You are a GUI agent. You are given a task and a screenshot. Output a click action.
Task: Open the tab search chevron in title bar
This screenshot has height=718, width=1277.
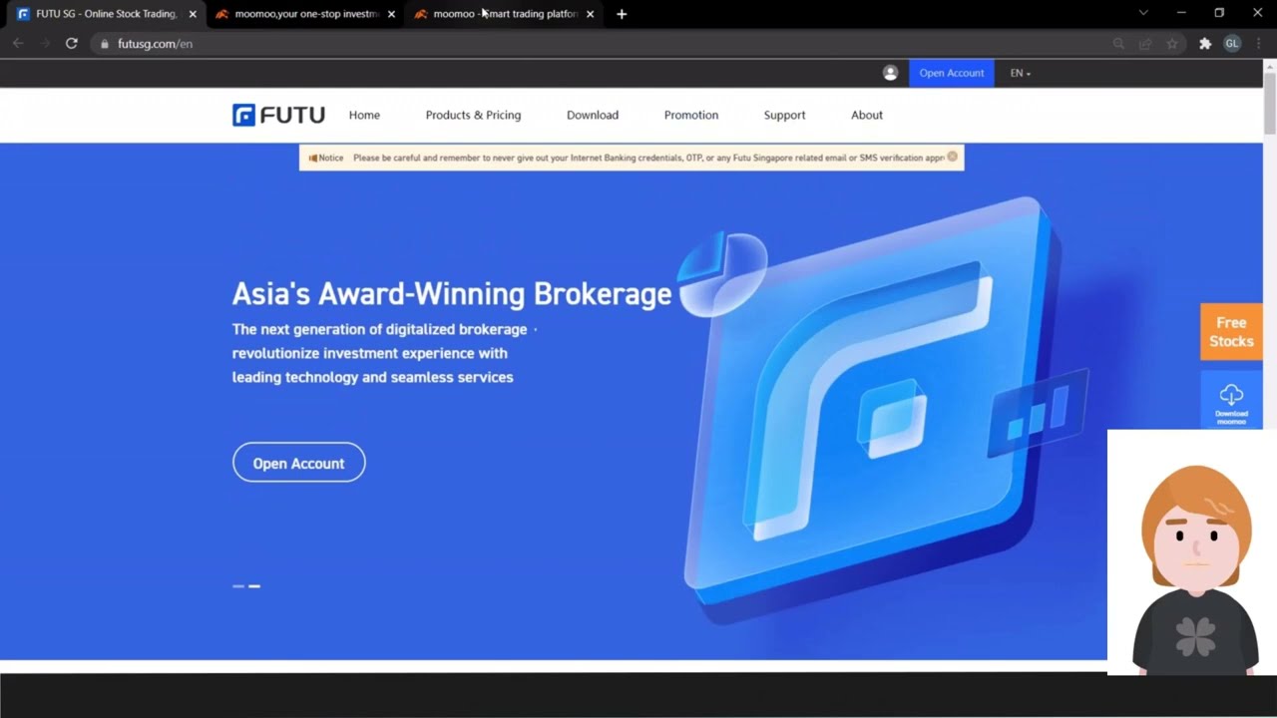coord(1143,13)
